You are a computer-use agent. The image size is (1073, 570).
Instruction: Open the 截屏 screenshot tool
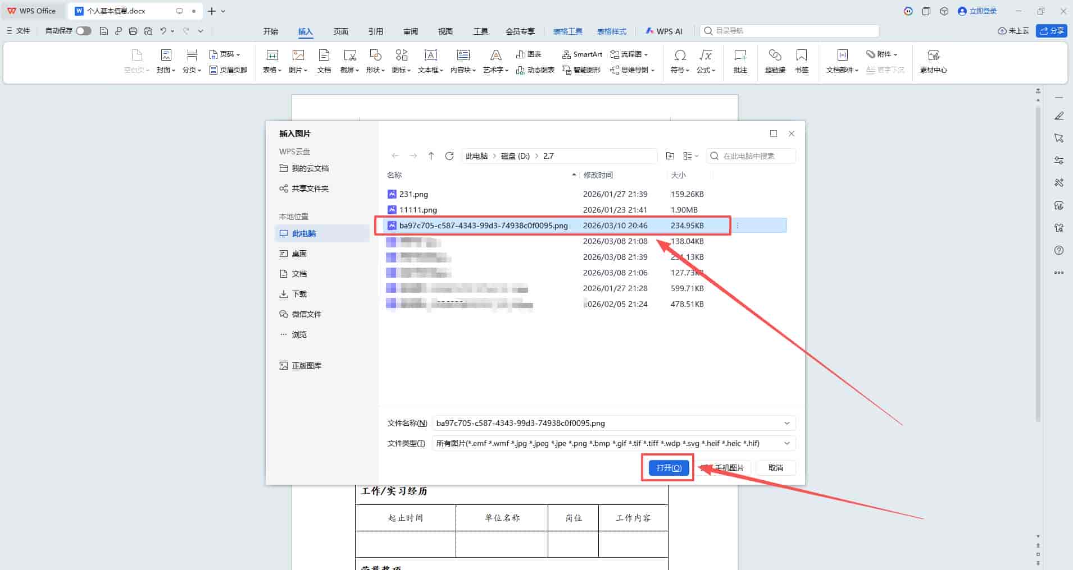click(349, 61)
